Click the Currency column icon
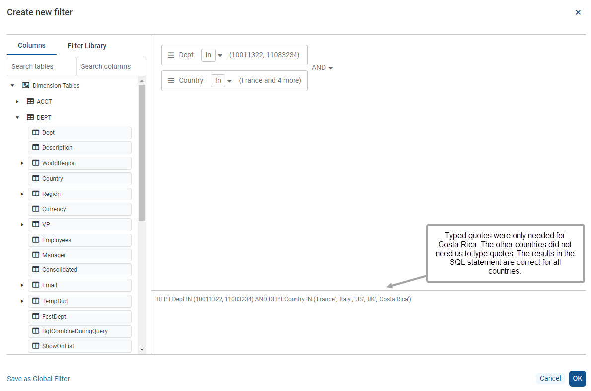 coord(36,209)
